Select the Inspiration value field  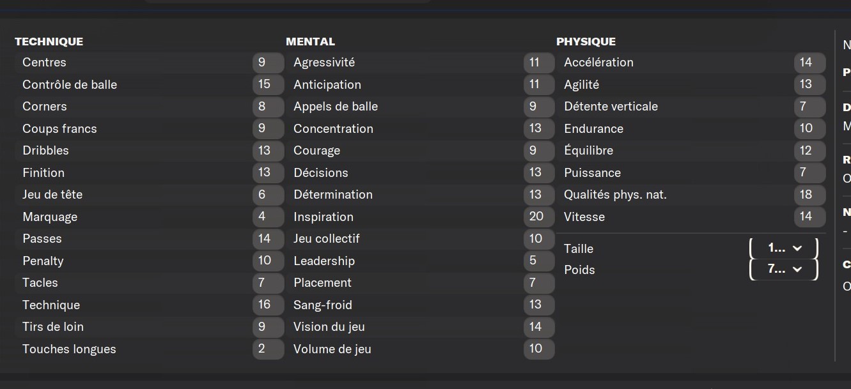(539, 217)
